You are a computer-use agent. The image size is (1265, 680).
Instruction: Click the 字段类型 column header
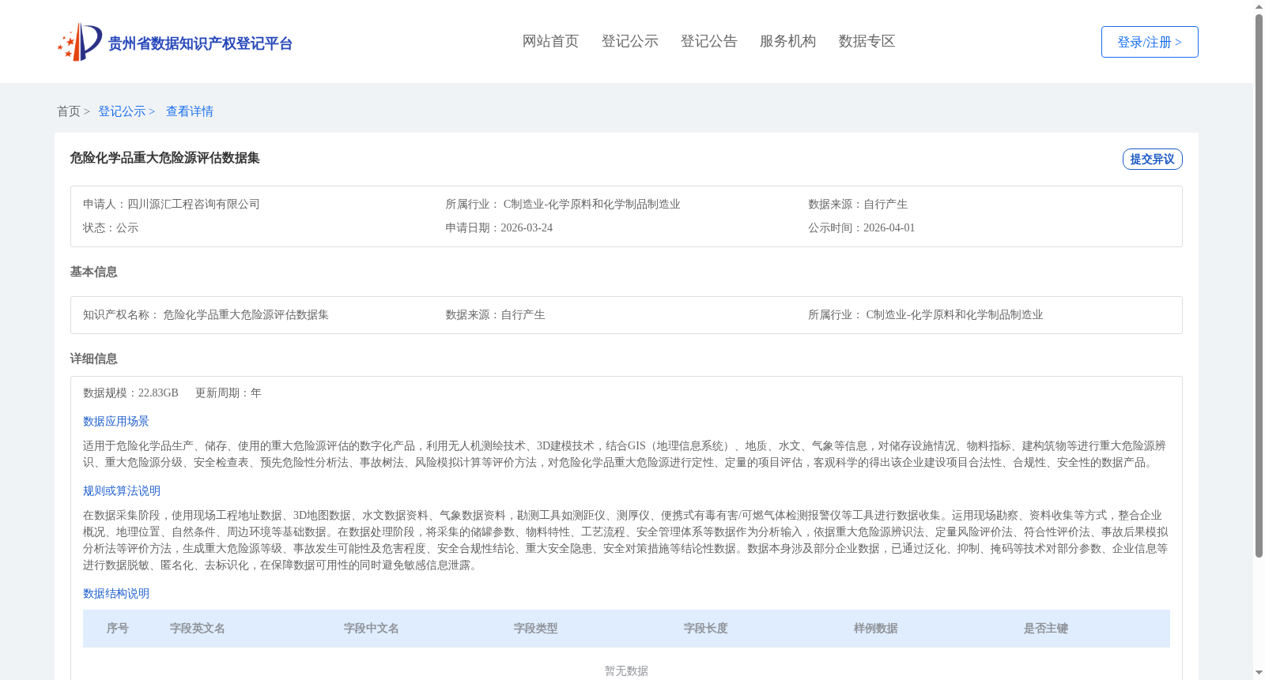click(536, 628)
